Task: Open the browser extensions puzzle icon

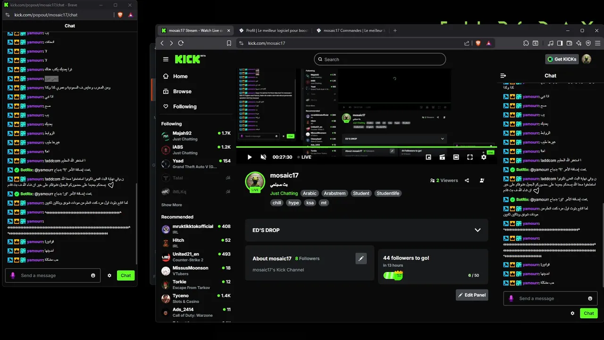Action: (x=526, y=43)
